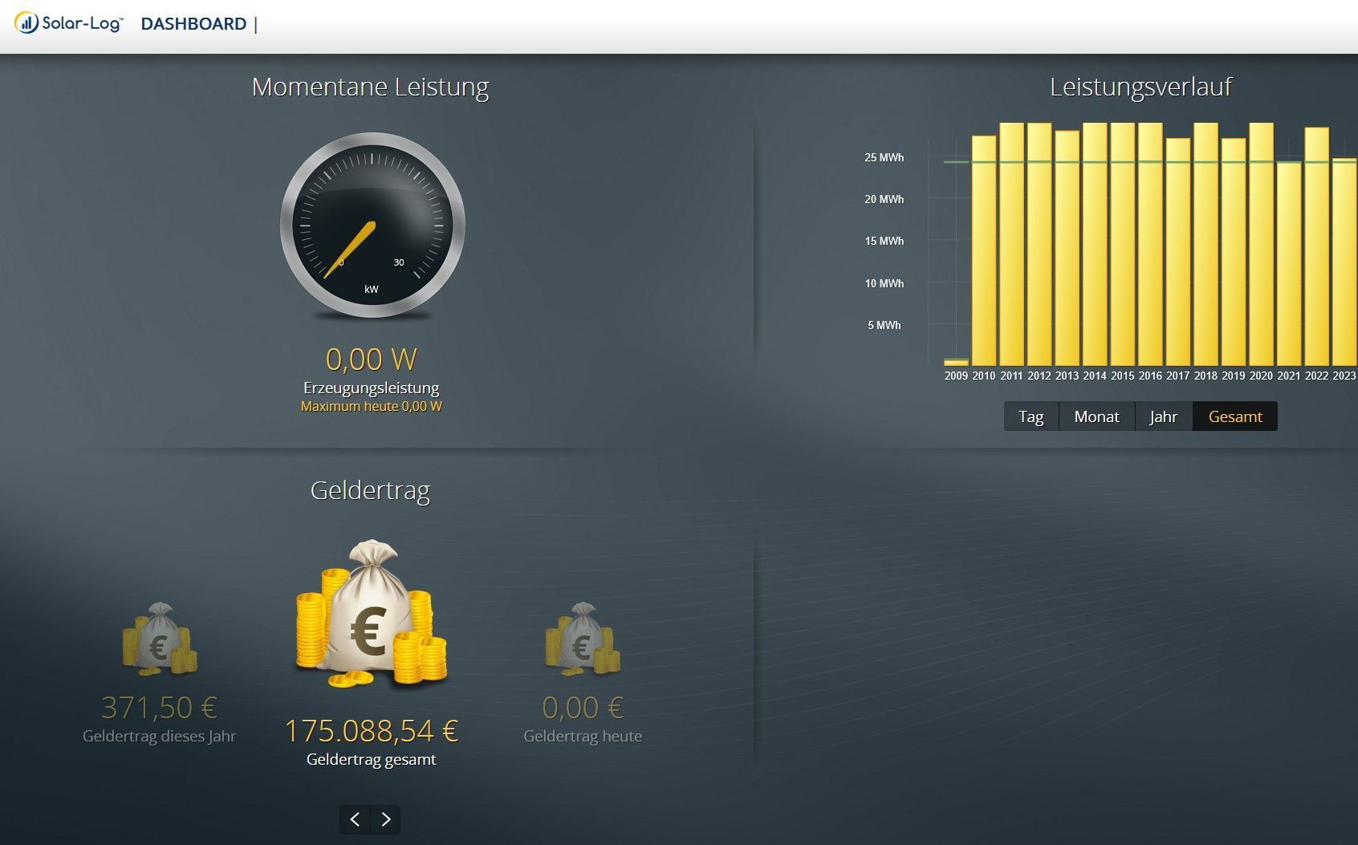Click the Jahr button
This screenshot has height=845, width=1358.
pyautogui.click(x=1163, y=416)
